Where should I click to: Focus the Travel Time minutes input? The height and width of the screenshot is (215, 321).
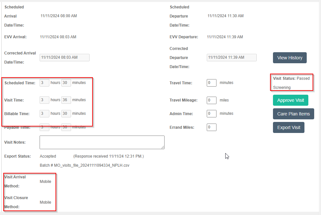(212, 83)
